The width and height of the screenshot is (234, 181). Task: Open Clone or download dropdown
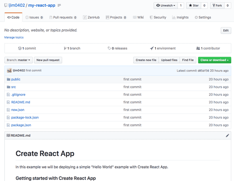[215, 60]
